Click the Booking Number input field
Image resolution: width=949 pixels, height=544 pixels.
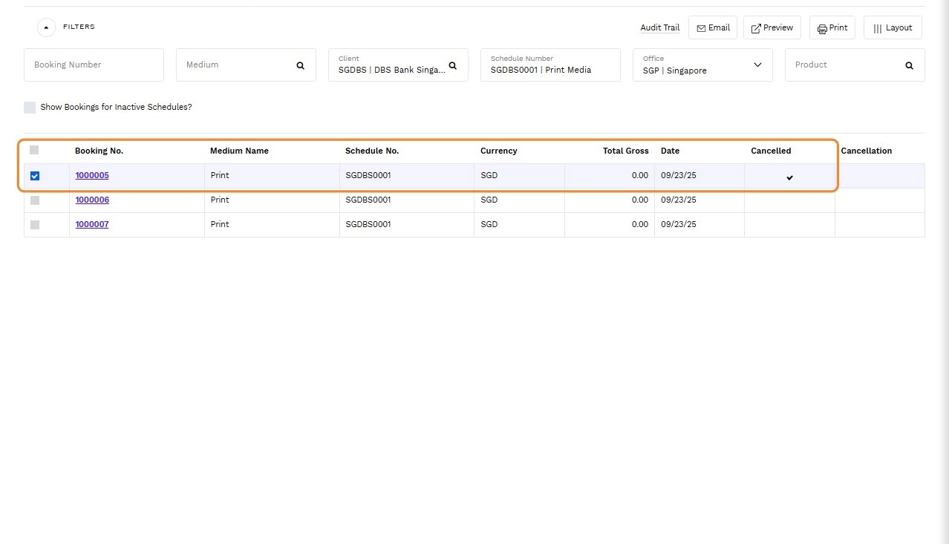[94, 65]
